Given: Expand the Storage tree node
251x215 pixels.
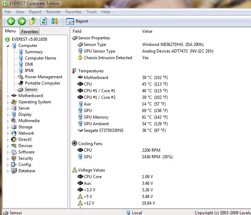Looking at the screenshot, I should click(x=8, y=127).
